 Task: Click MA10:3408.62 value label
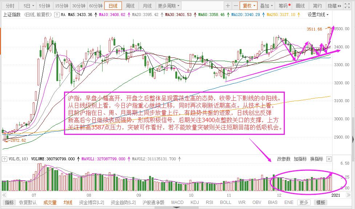[112, 15]
